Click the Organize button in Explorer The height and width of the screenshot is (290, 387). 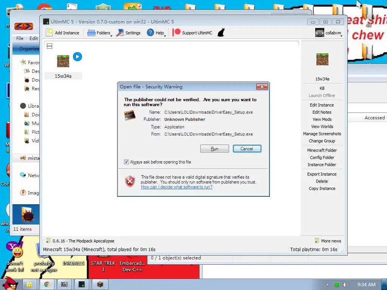(29, 49)
